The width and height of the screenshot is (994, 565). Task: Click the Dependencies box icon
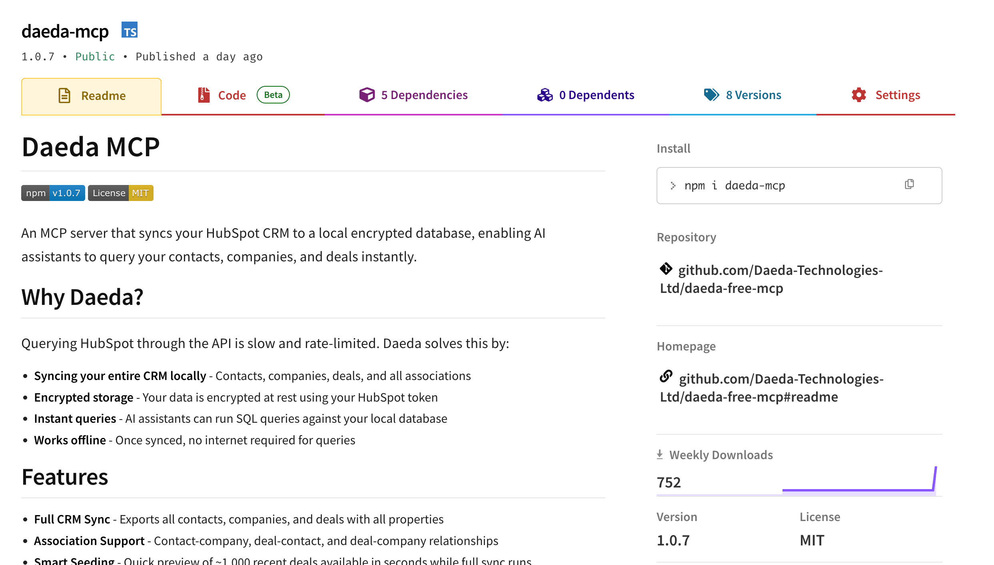(367, 95)
